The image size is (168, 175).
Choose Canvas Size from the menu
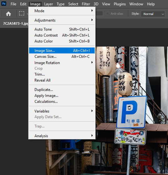[x=62, y=57]
